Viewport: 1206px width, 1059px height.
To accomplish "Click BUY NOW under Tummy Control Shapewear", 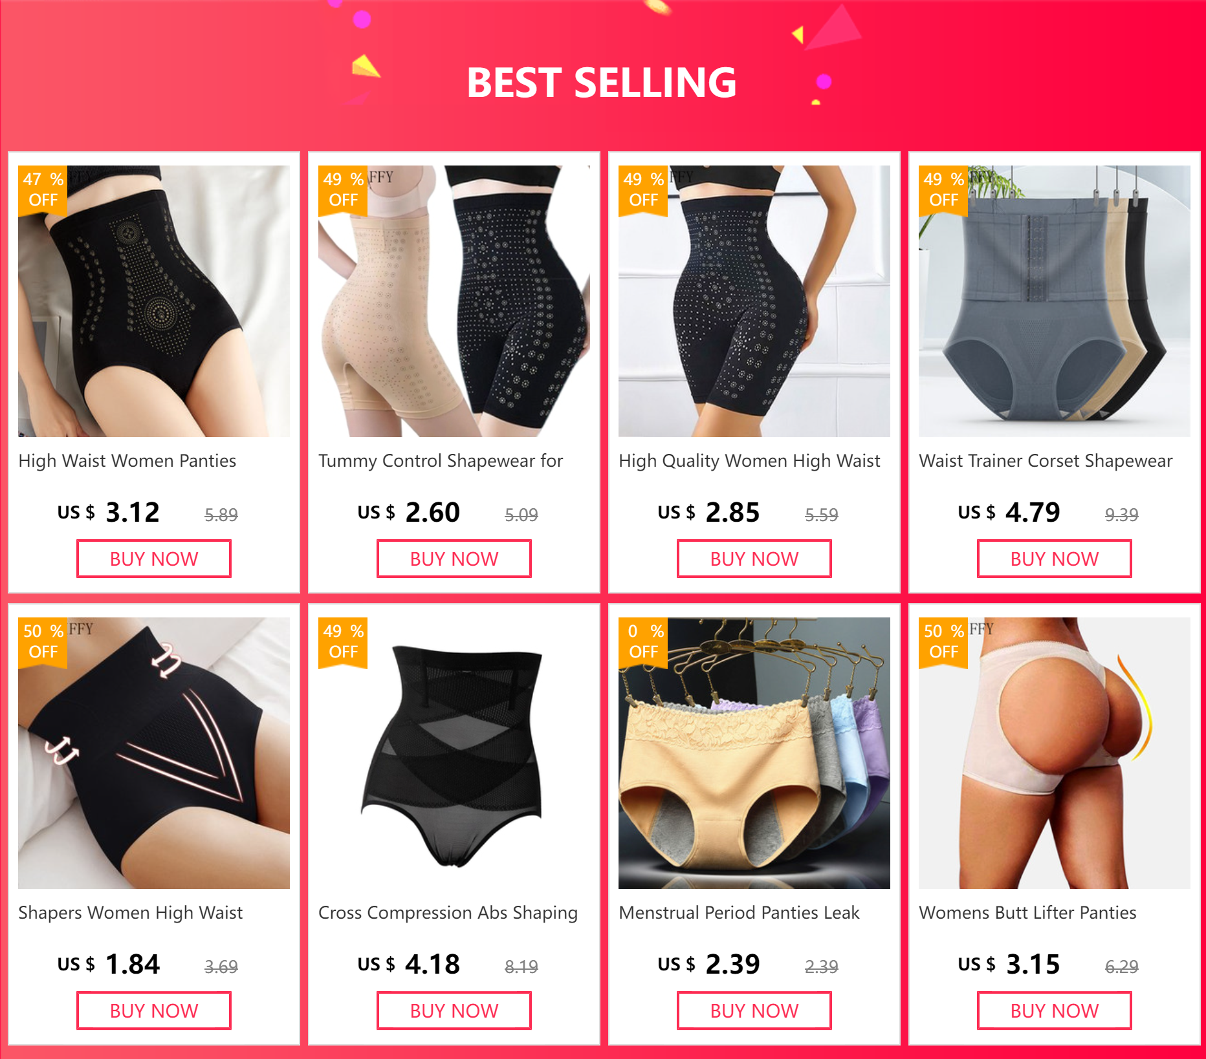I will coord(454,559).
